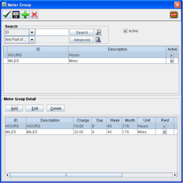Toggle the Active checkbox near search
Screen dimensions: 183x183
125,31
